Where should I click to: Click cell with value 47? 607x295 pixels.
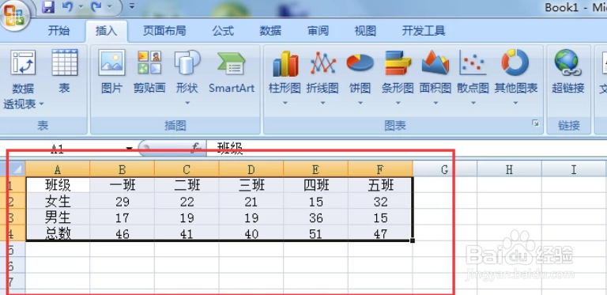[x=380, y=233]
